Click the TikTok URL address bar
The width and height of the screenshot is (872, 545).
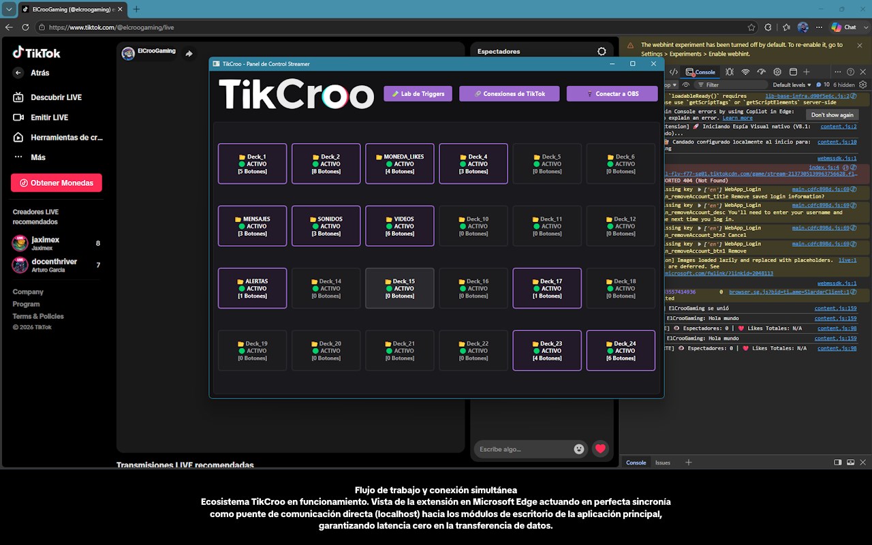(395, 27)
